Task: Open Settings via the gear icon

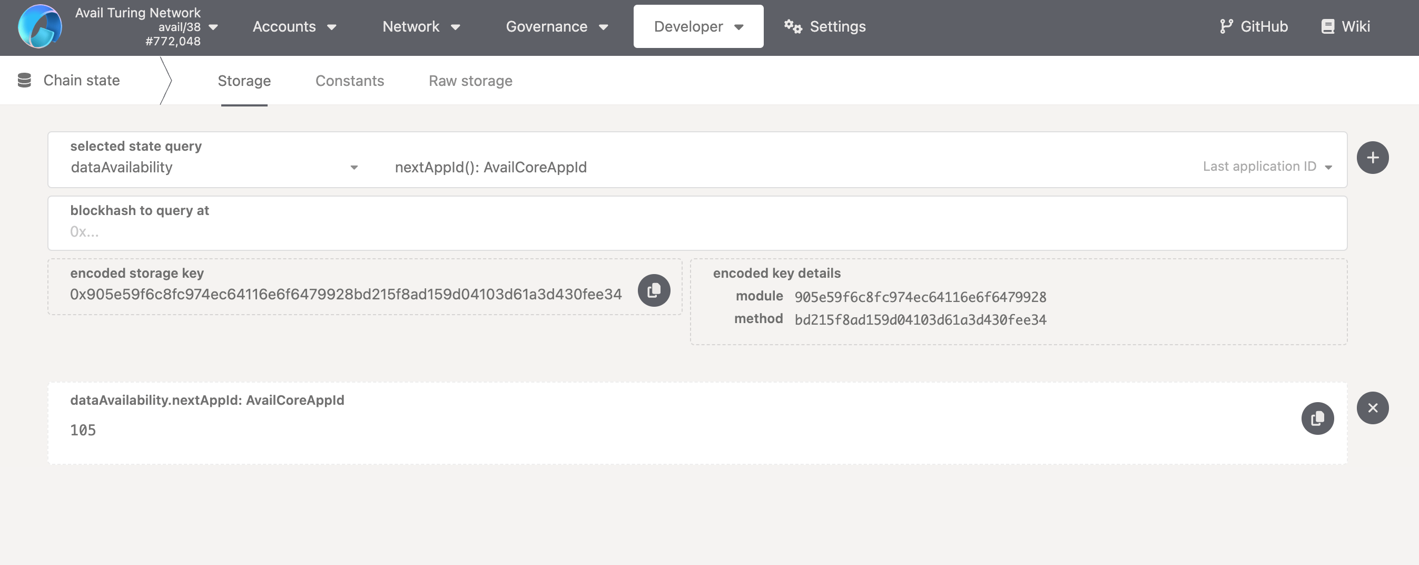Action: tap(793, 26)
